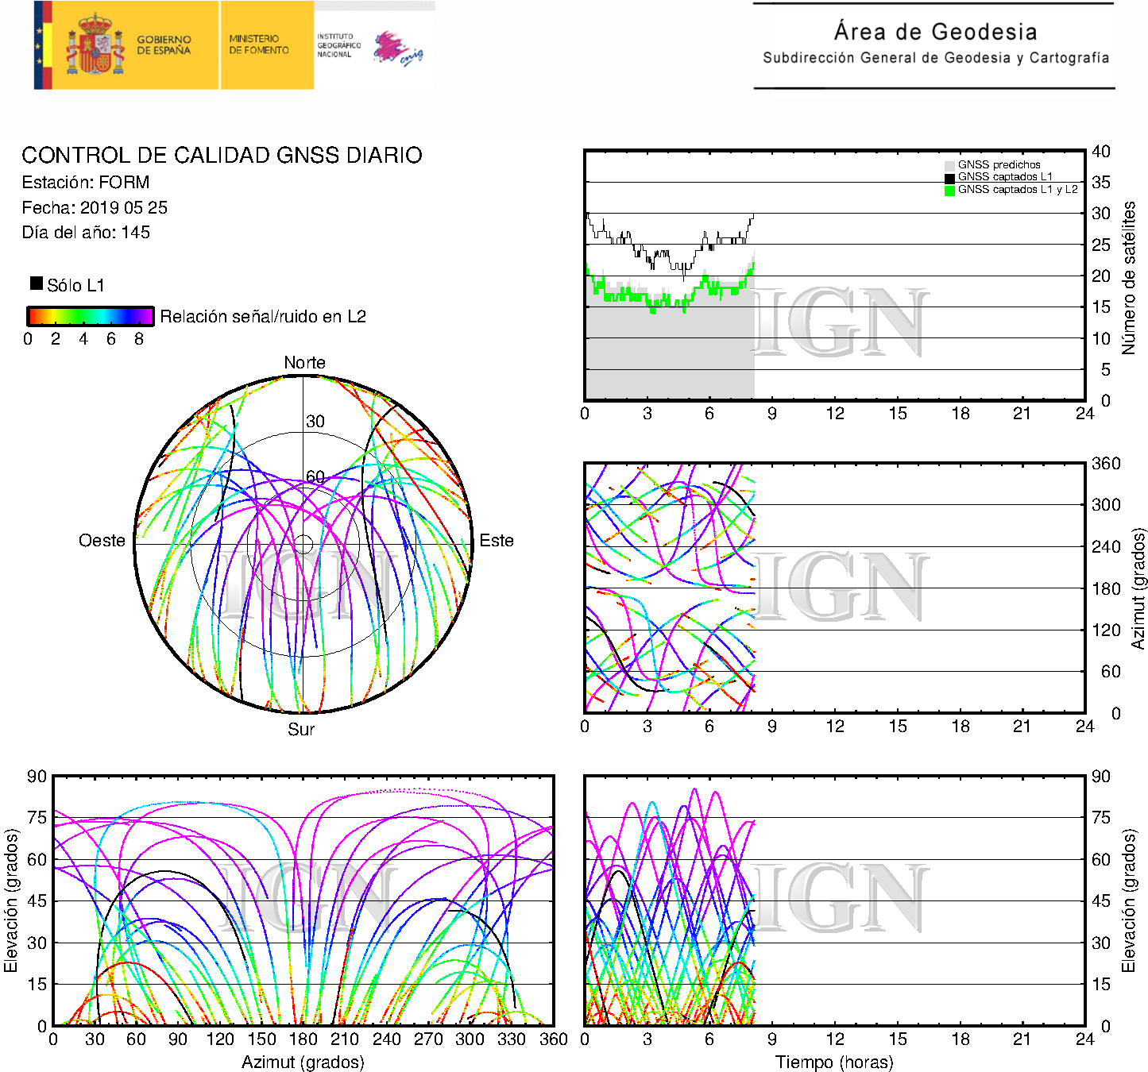
Task: Click the Fecha: 2019 05 25 text
Action: tap(95, 208)
